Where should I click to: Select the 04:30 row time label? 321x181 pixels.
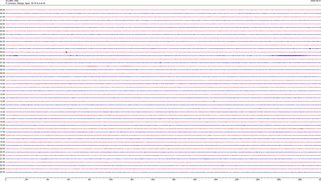[2, 42]
